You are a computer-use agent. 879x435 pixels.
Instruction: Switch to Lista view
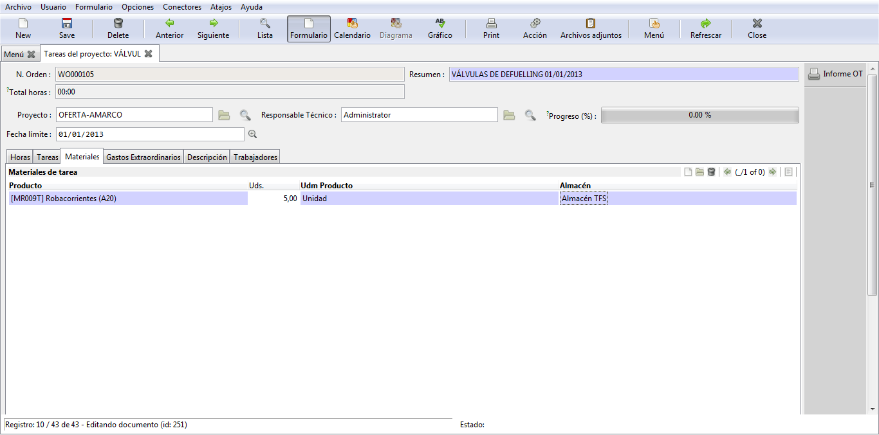[x=265, y=29]
